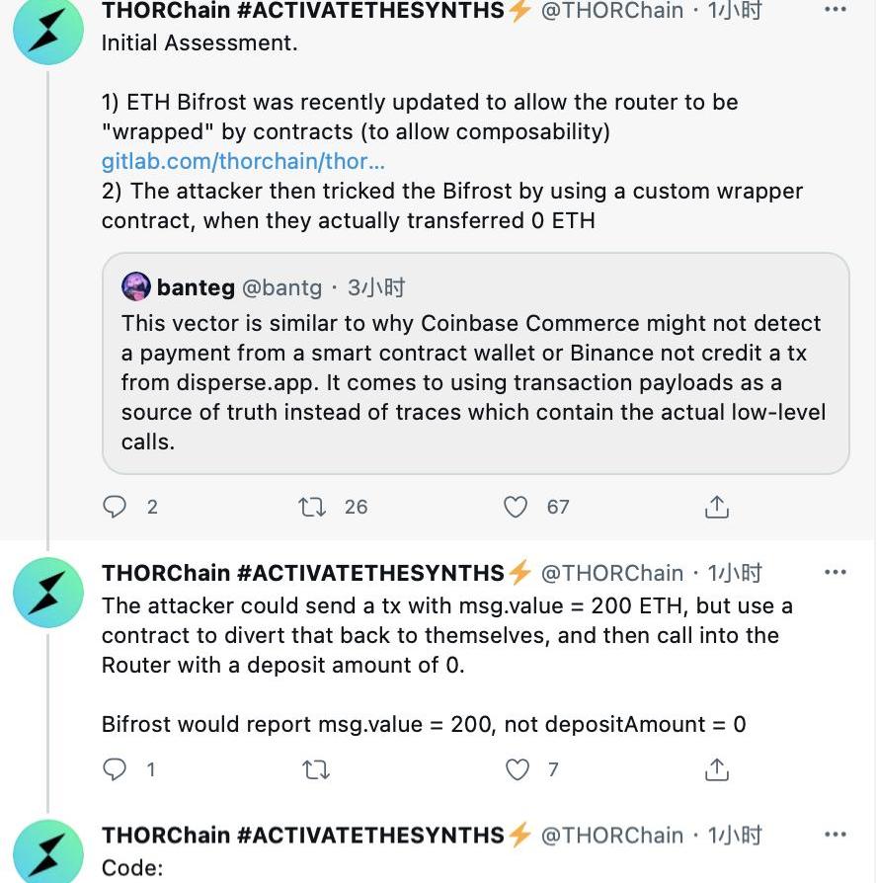Retweet the Initial Assessment tweet

(312, 507)
